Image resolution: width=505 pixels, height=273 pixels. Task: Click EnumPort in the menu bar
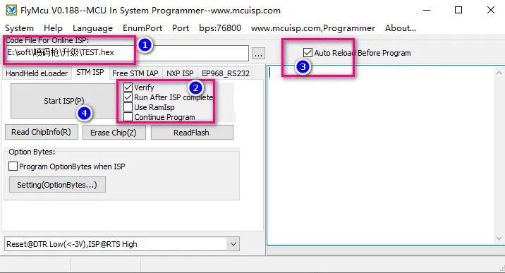click(x=142, y=28)
